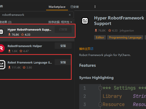Click the 111.4K downloads of Language Server
146x109 pixels.
[x=14, y=67]
